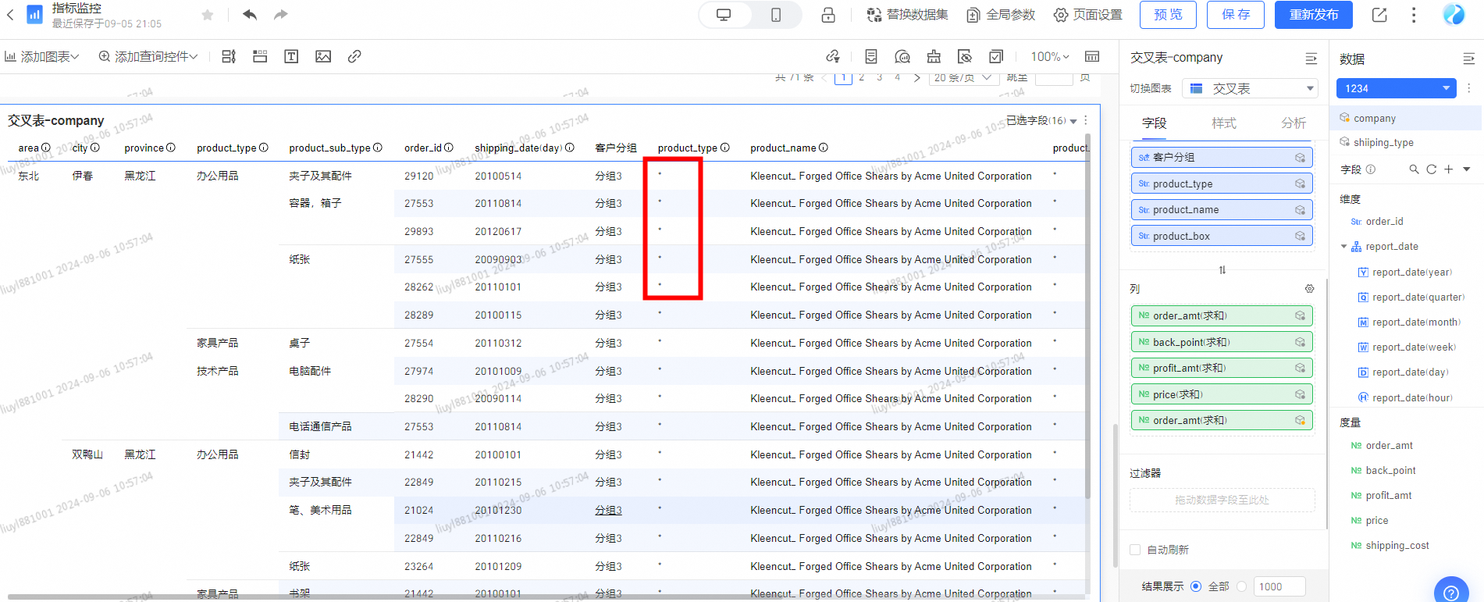
Task: Open the 1234 dataset dropdown
Action: point(1397,88)
